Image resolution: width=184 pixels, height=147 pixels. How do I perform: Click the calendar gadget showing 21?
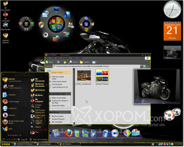point(172,31)
